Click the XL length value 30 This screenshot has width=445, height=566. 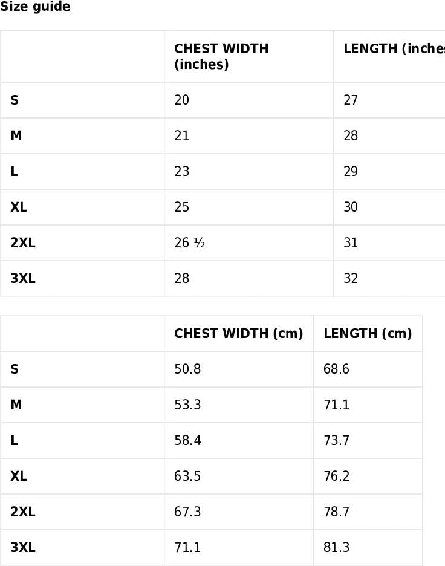(x=351, y=207)
